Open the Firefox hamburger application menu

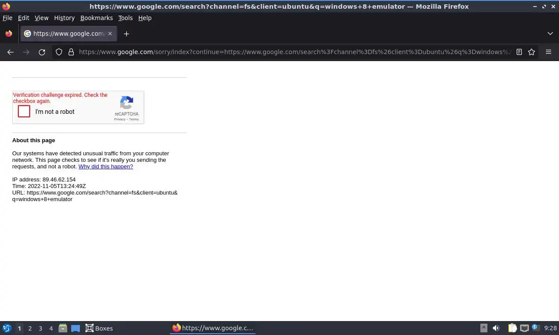click(549, 52)
